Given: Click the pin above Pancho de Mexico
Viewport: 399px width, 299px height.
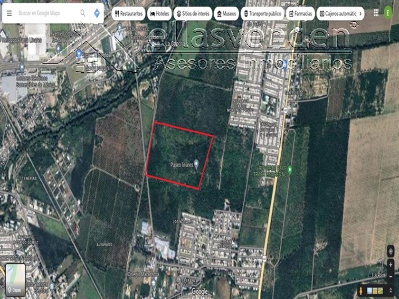Looking at the screenshot, I should [120, 27].
